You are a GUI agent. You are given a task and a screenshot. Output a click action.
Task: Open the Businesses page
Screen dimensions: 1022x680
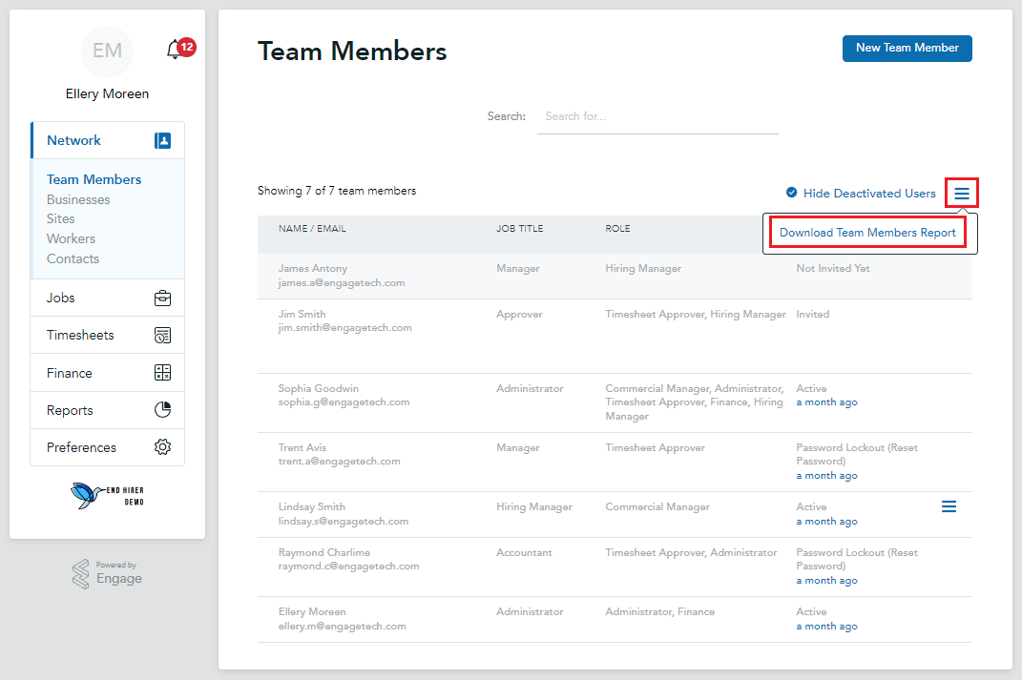78,199
